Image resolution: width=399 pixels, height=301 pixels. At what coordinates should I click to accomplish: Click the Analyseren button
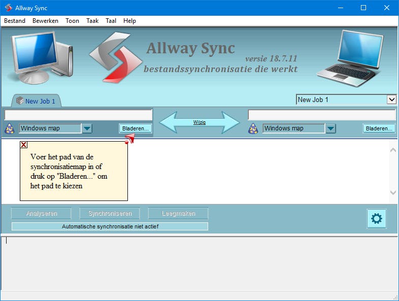click(x=41, y=213)
